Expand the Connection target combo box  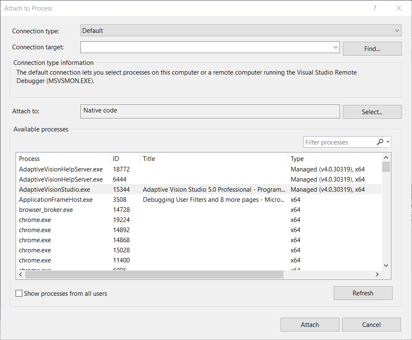[x=335, y=47]
